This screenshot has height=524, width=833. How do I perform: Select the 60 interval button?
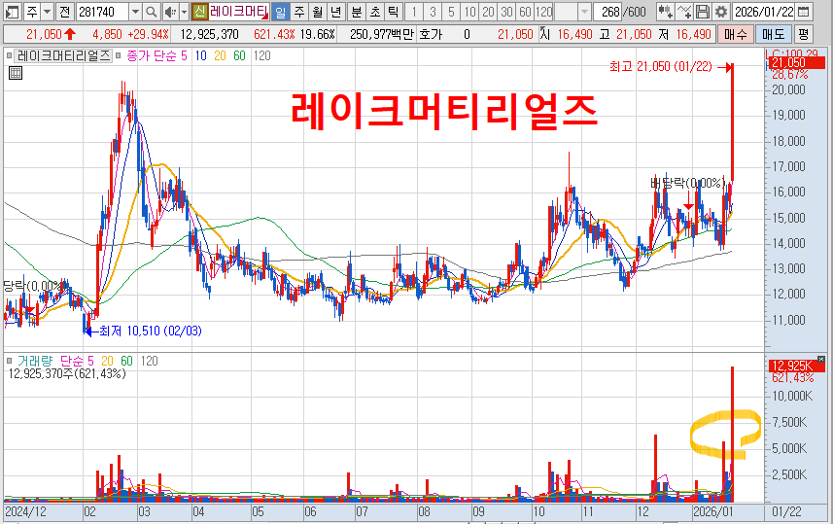point(525,11)
